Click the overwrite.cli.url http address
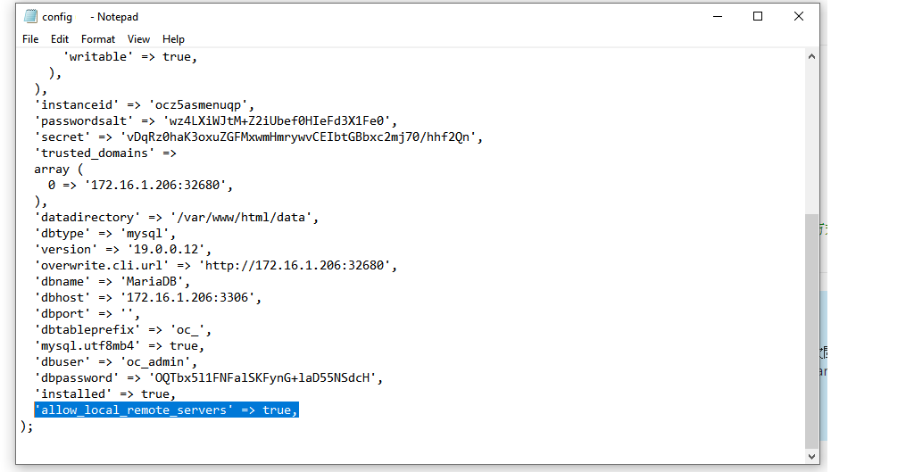914x472 pixels. click(x=299, y=265)
